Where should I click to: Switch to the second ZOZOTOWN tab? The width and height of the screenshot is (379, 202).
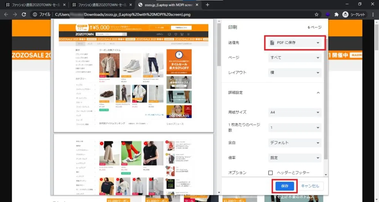pos(102,5)
